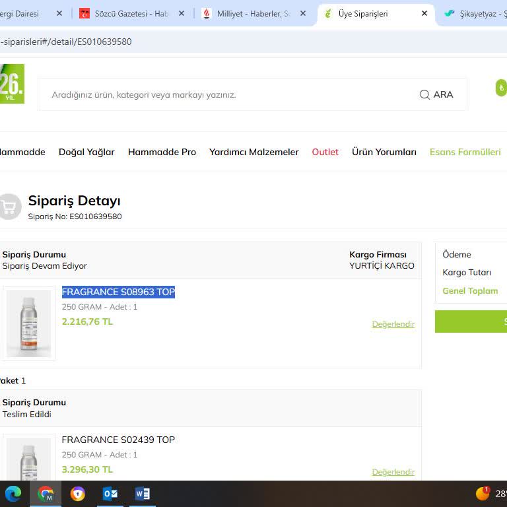Click the highlighted FRAGRANCE S08963 TOP title
Viewport: 507px width, 507px height.
point(118,292)
